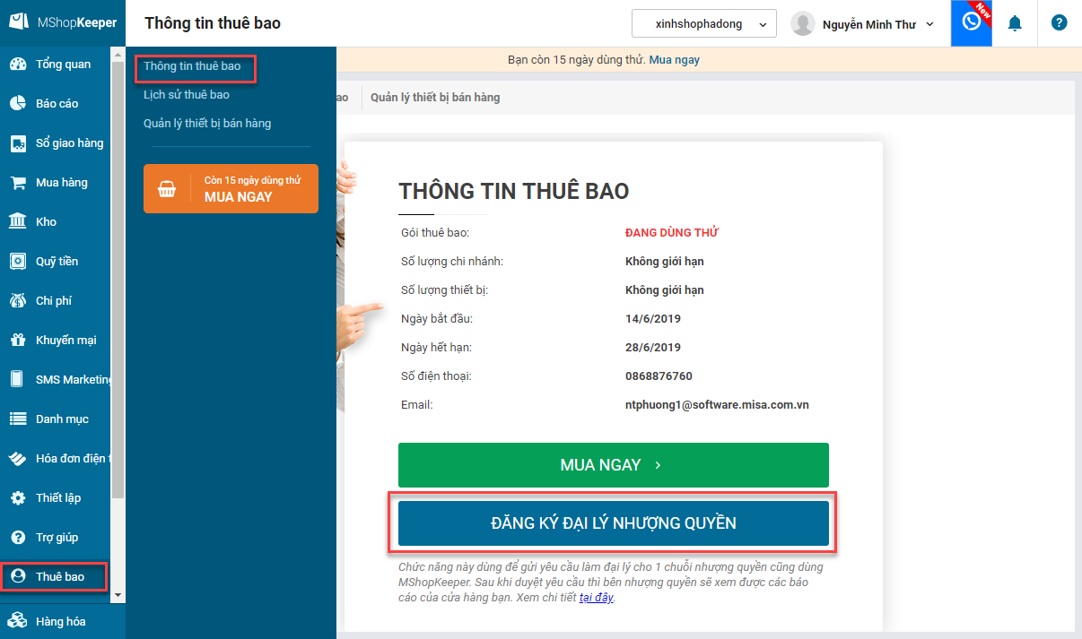Click Mua ngay link in trial banner
Viewport: 1082px width, 639px height.
675,60
